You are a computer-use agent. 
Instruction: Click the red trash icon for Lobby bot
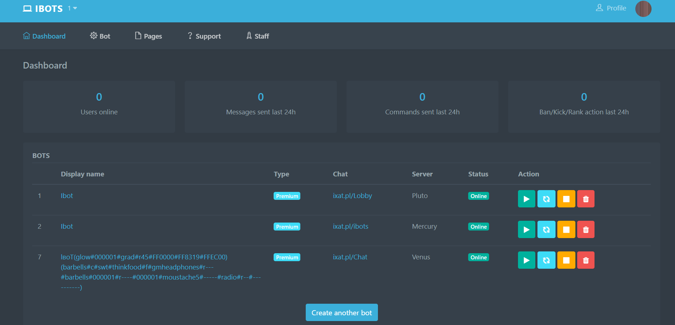coord(585,199)
